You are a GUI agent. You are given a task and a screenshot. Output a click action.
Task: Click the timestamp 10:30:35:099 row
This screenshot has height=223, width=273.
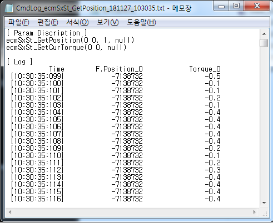coord(37,76)
